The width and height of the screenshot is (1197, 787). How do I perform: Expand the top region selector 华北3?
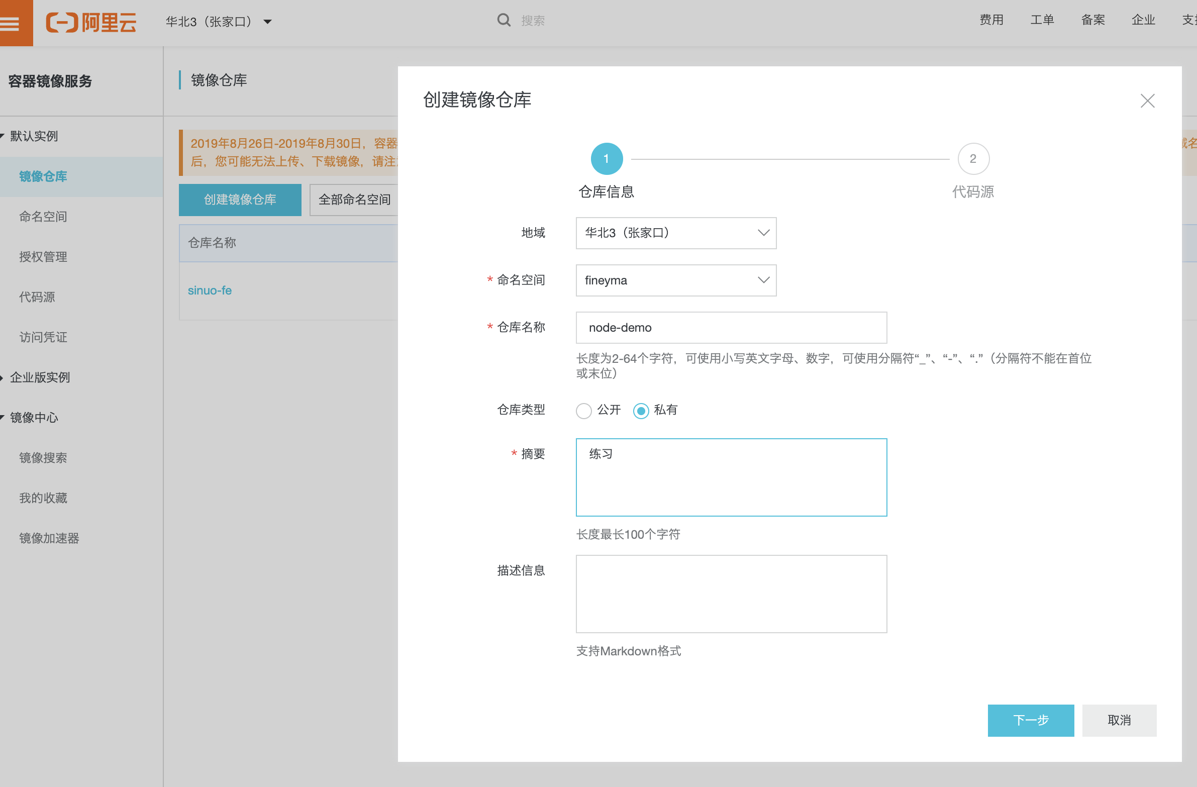pos(218,22)
